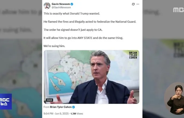
Task: Open the 9:54 PM Jun 9, 2025 timestamp
Action: coord(56,113)
